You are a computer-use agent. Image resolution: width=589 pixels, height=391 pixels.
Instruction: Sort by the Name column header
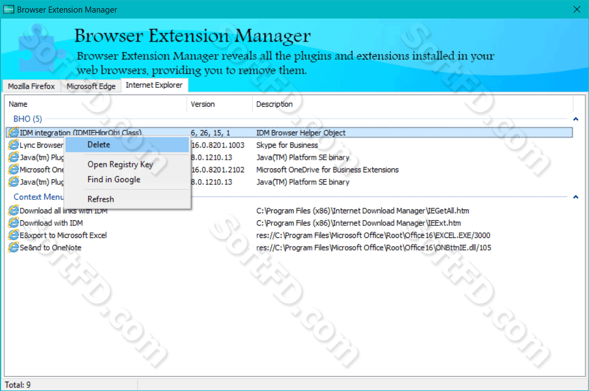click(95, 104)
